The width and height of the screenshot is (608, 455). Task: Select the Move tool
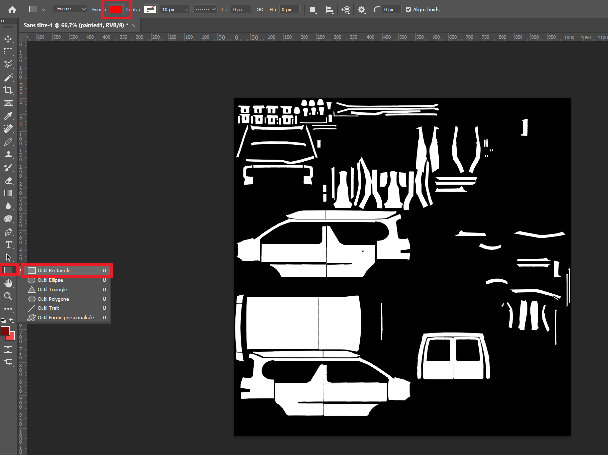pos(8,39)
